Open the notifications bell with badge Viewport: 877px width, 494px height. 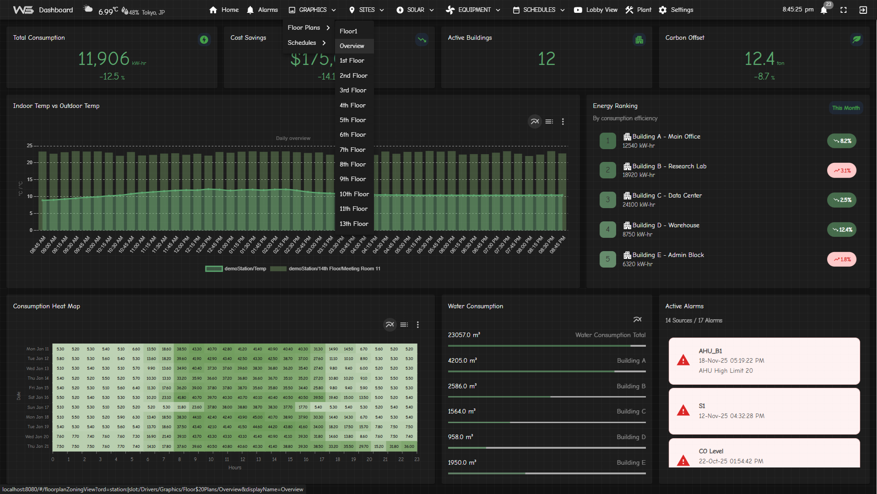(x=824, y=10)
